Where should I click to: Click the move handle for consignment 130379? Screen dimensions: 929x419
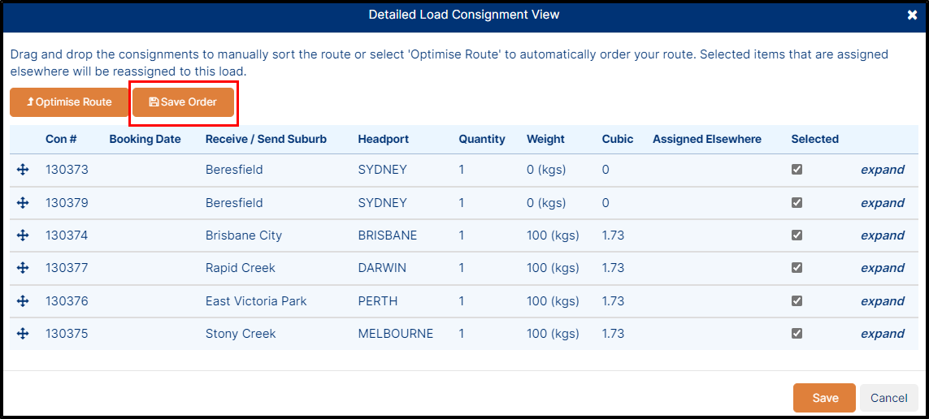click(x=23, y=203)
